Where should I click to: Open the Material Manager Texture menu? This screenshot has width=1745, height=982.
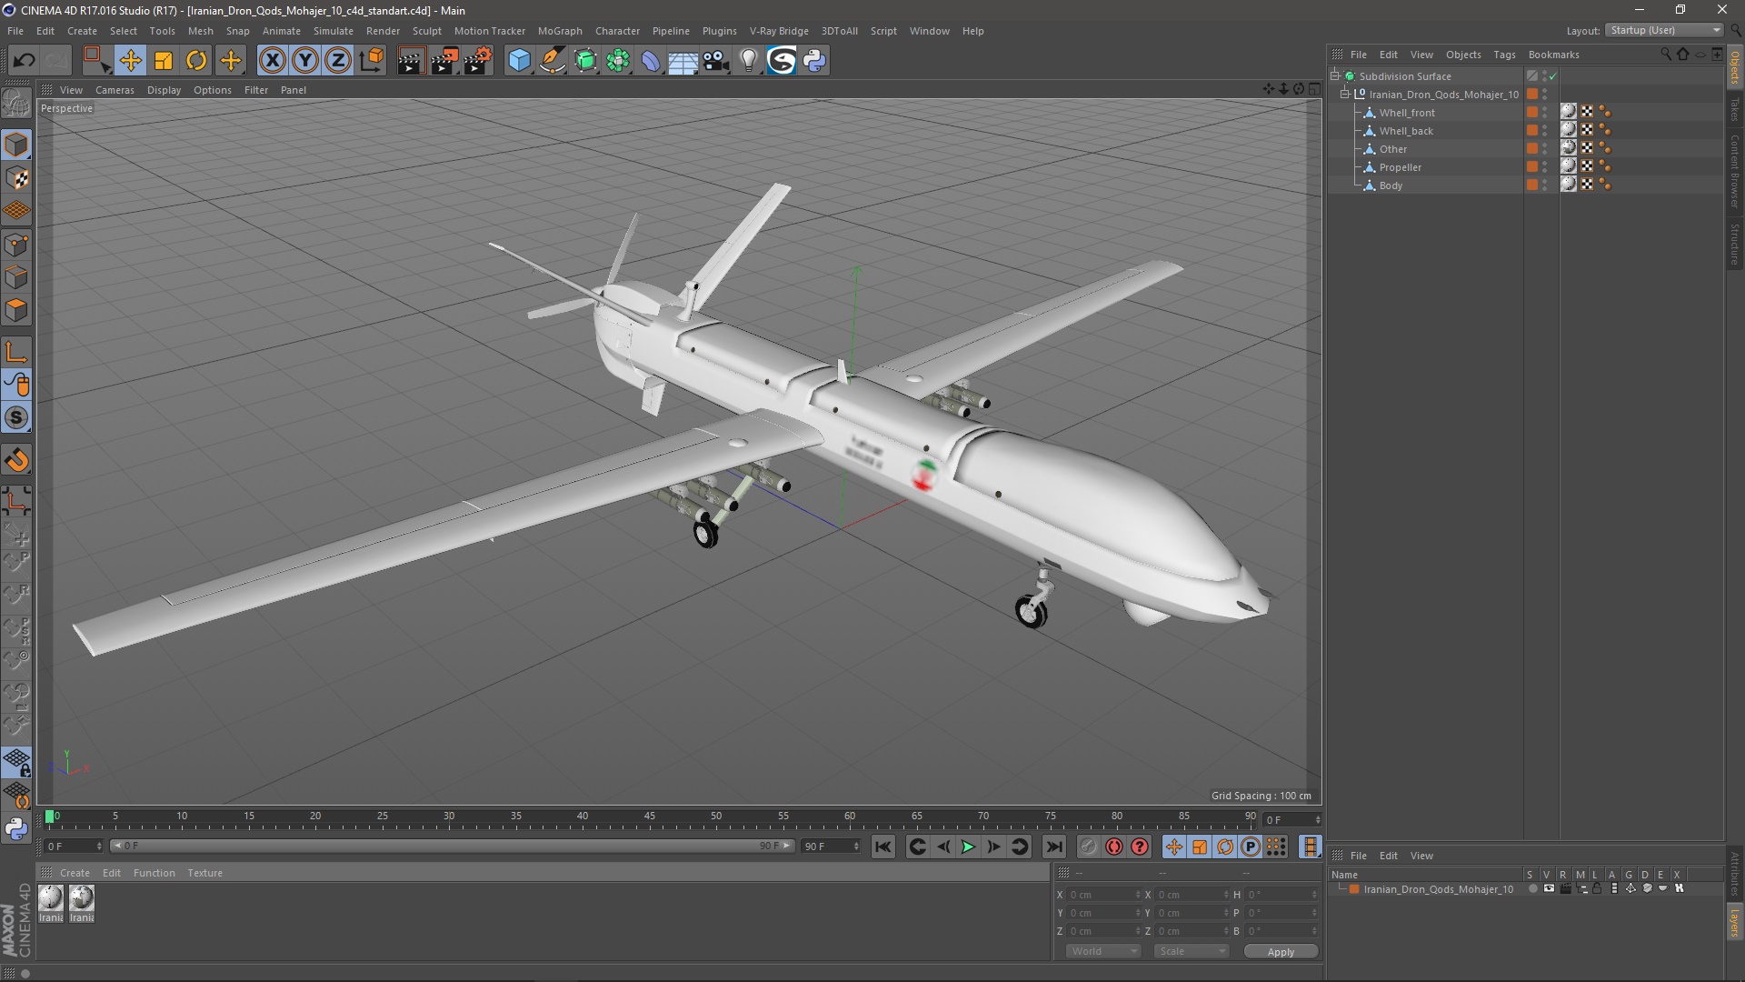point(204,873)
